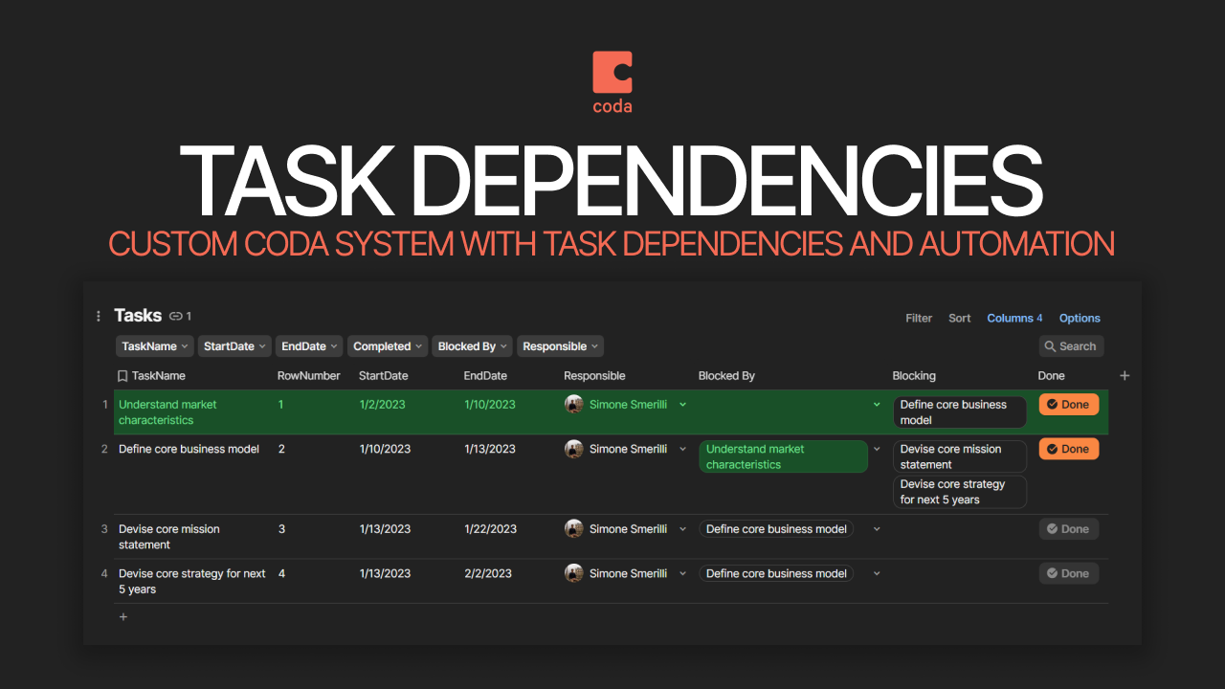Click the Responsible column header
The height and width of the screenshot is (689, 1225).
(x=594, y=376)
